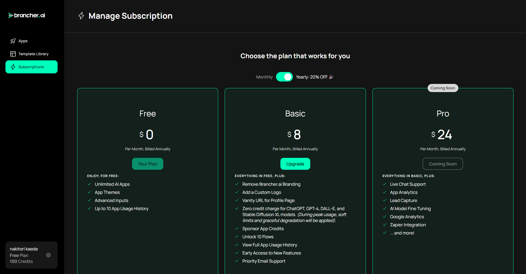Click the rocket Apps icon
Image resolution: width=526 pixels, height=274 pixels.
coord(13,41)
